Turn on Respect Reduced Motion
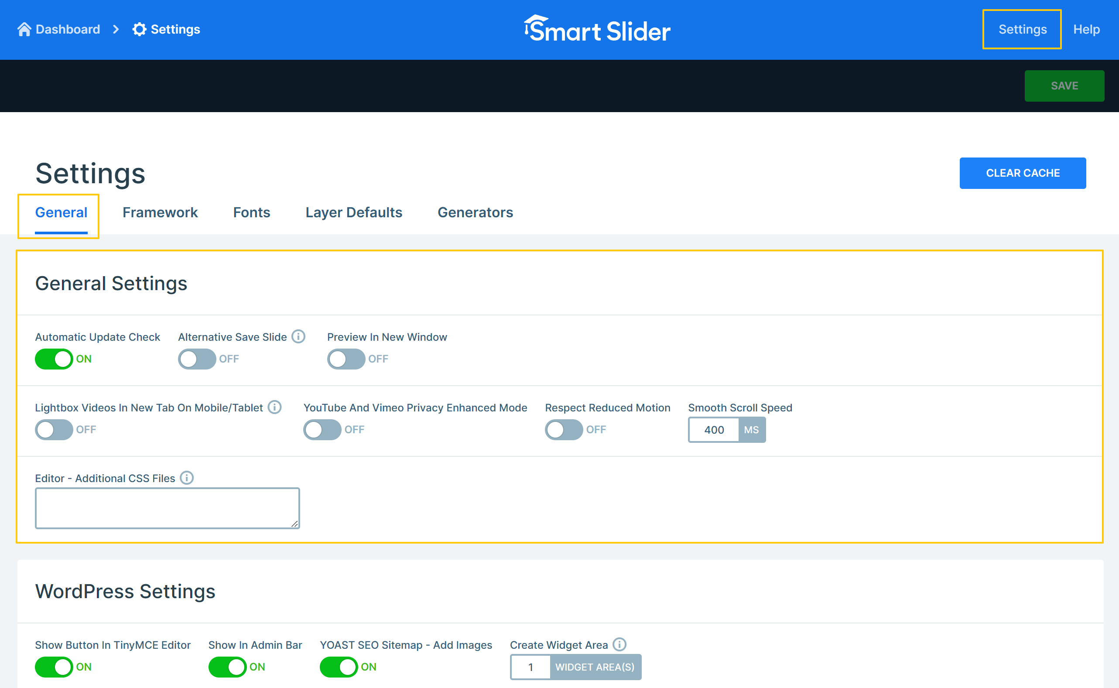The height and width of the screenshot is (688, 1119). click(564, 430)
